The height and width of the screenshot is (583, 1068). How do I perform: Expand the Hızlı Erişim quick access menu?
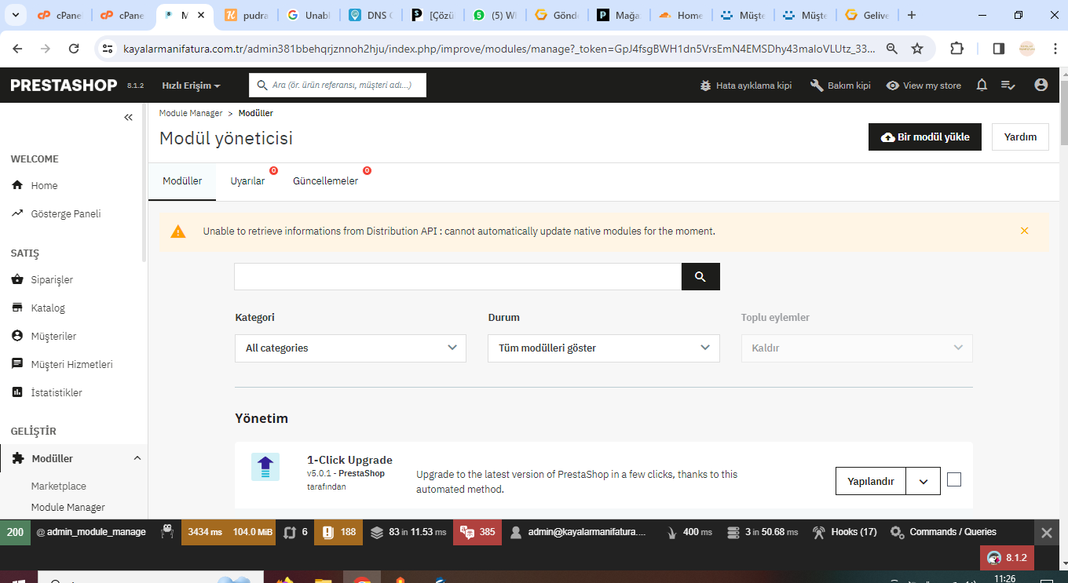point(191,86)
